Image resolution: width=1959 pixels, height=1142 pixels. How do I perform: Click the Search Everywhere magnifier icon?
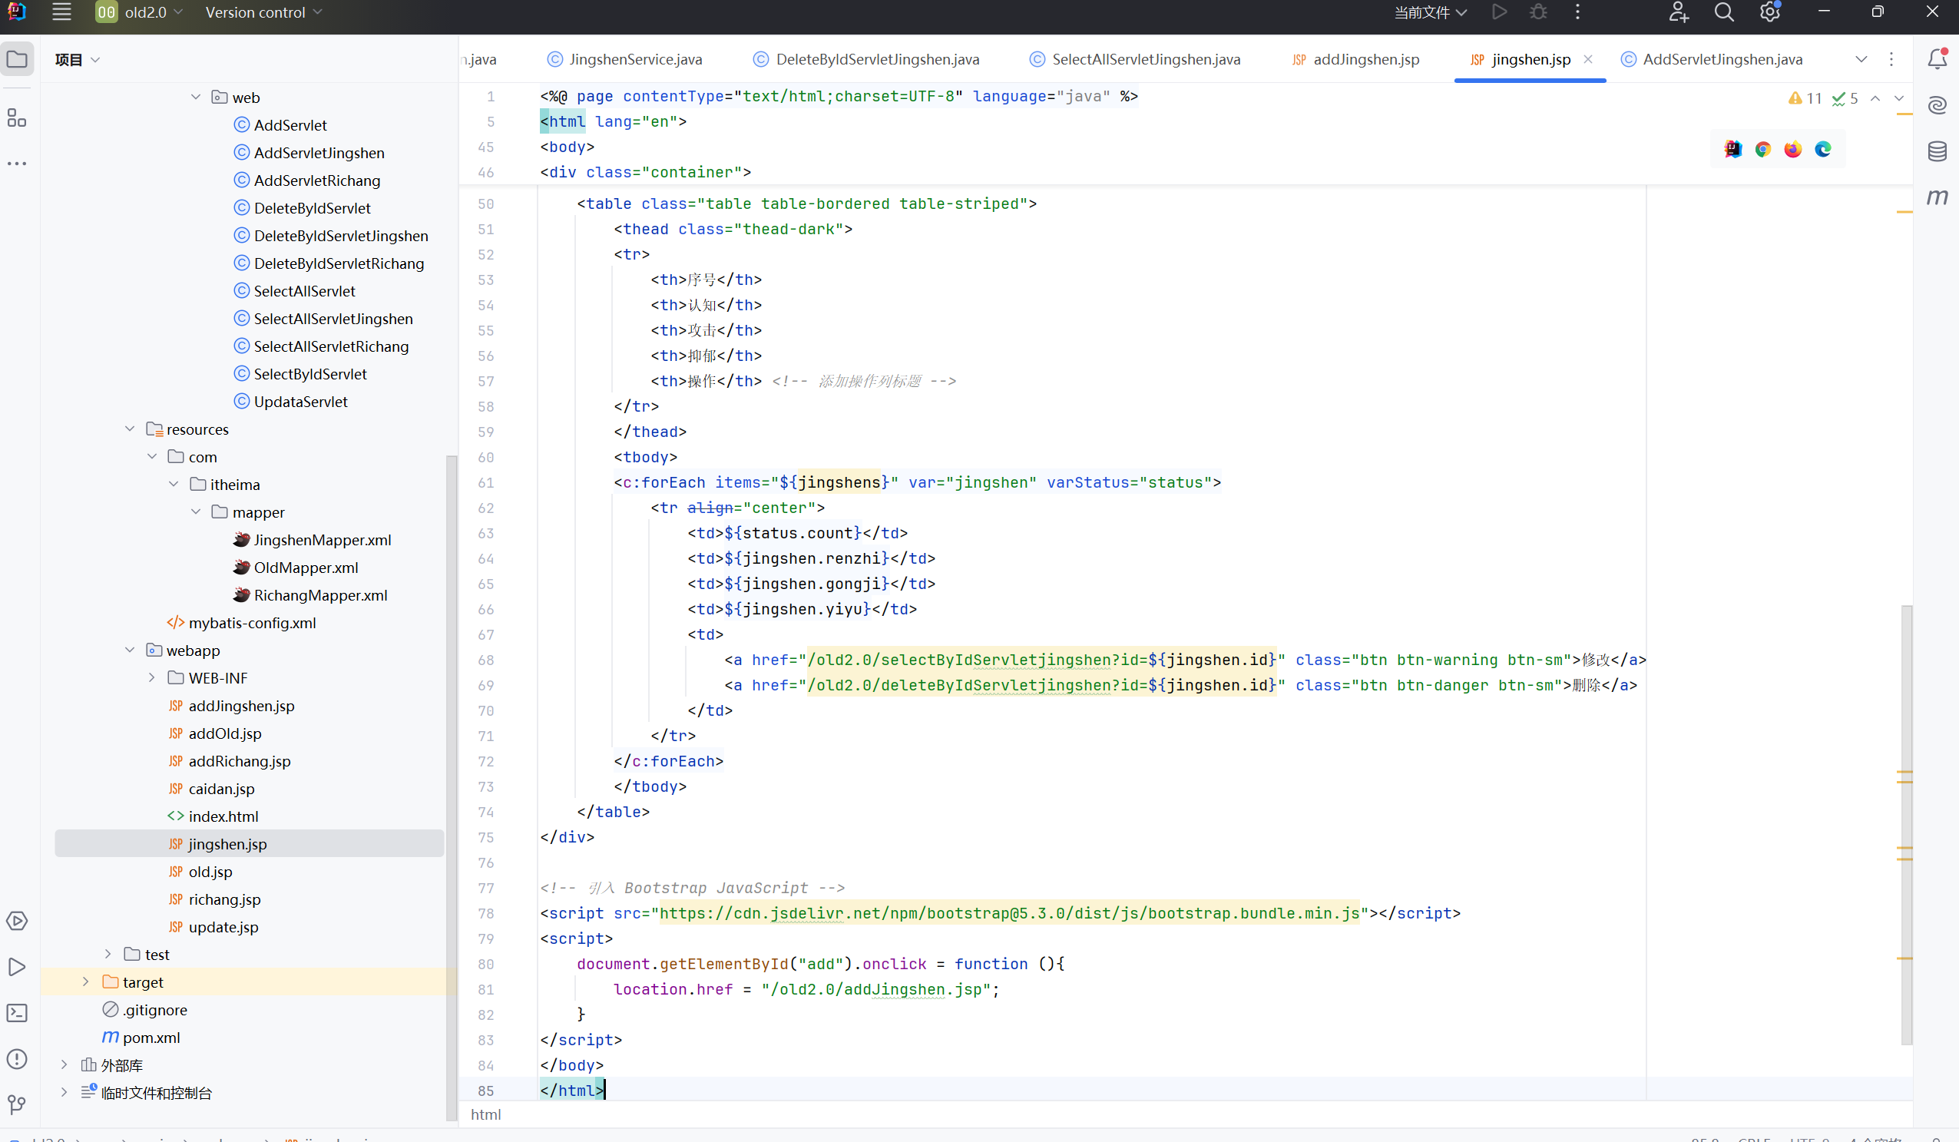1723,12
